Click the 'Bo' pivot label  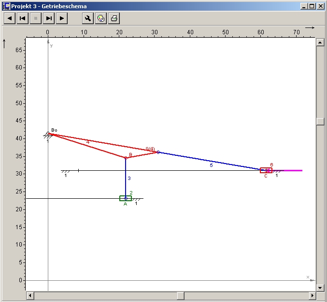pyautogui.click(x=54, y=130)
